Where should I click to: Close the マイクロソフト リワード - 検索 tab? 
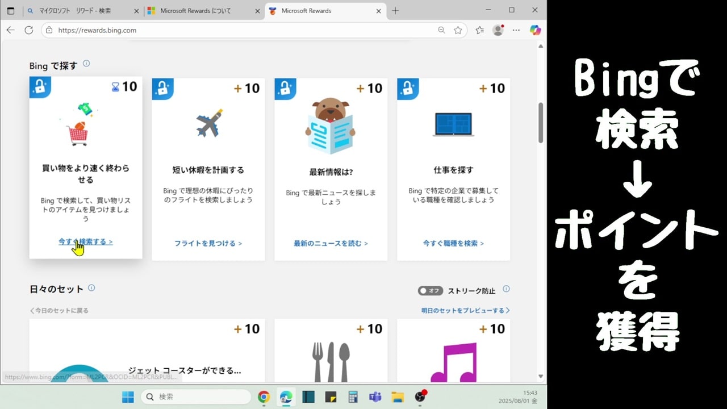(x=135, y=11)
